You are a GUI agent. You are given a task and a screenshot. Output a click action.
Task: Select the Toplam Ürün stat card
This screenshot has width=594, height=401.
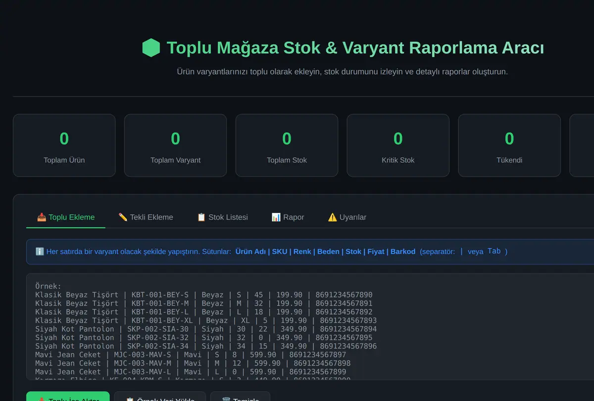point(64,145)
